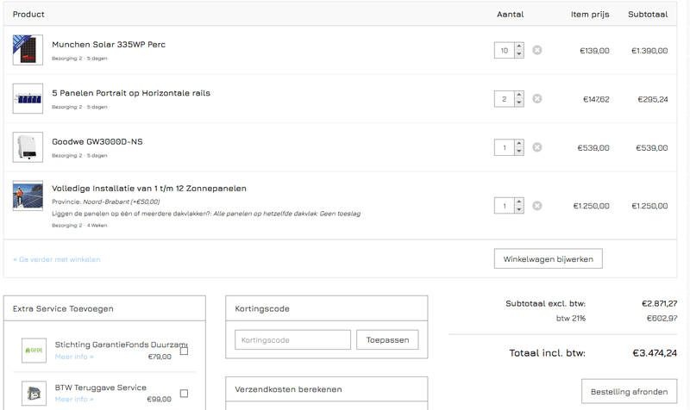Viewport: 690px width, 410px height.
Task: Increase Munchen Solar quantity with up arrow
Action: (x=518, y=47)
